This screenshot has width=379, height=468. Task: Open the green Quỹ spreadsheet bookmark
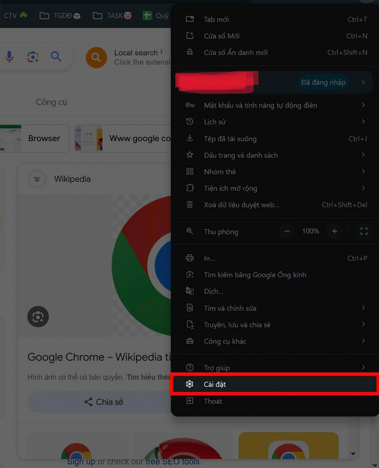click(156, 15)
